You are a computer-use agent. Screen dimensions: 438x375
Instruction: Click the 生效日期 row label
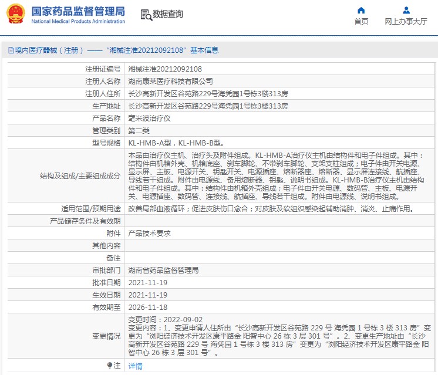point(106,295)
